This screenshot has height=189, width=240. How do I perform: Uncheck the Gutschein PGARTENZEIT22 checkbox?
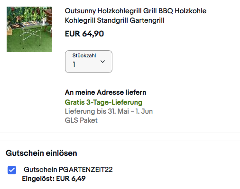12,170
